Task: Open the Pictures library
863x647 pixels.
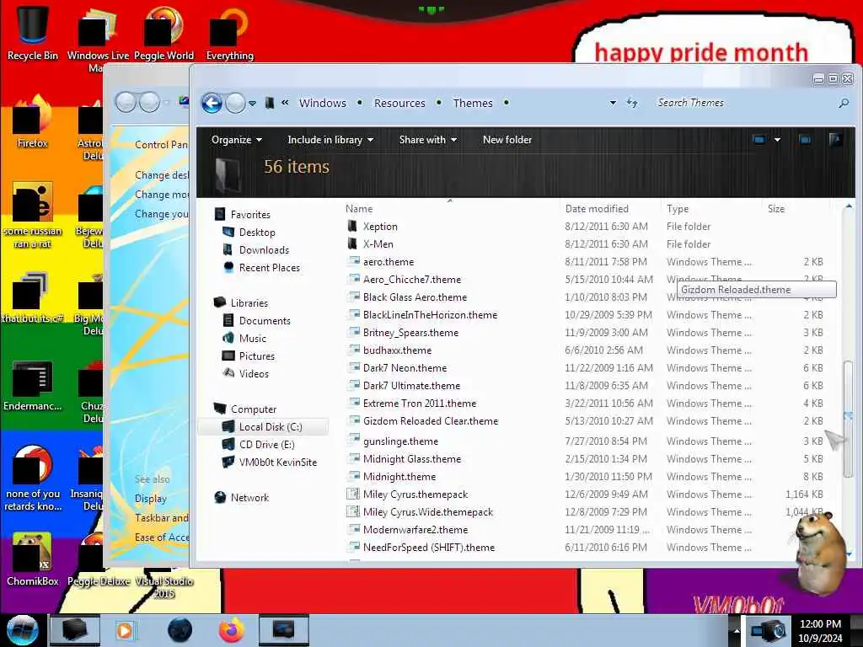Action: 257,356
